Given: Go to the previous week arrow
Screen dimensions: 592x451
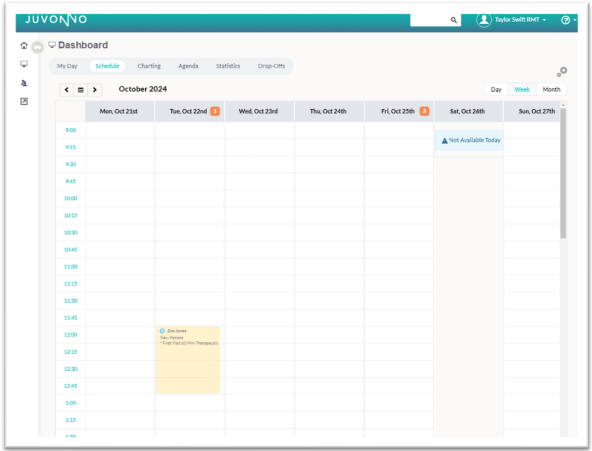Looking at the screenshot, I should click(x=67, y=90).
